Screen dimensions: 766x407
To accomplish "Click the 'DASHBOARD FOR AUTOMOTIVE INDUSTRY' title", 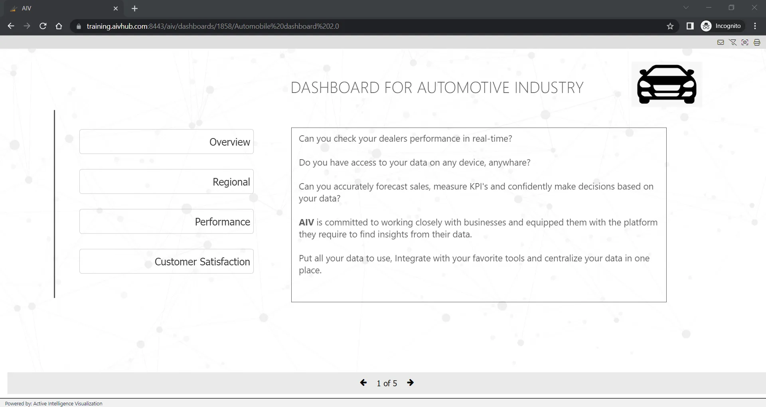I will point(437,88).
